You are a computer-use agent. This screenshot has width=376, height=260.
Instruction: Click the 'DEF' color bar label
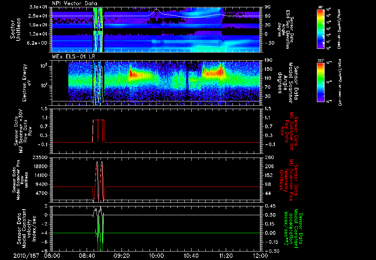point(321,61)
